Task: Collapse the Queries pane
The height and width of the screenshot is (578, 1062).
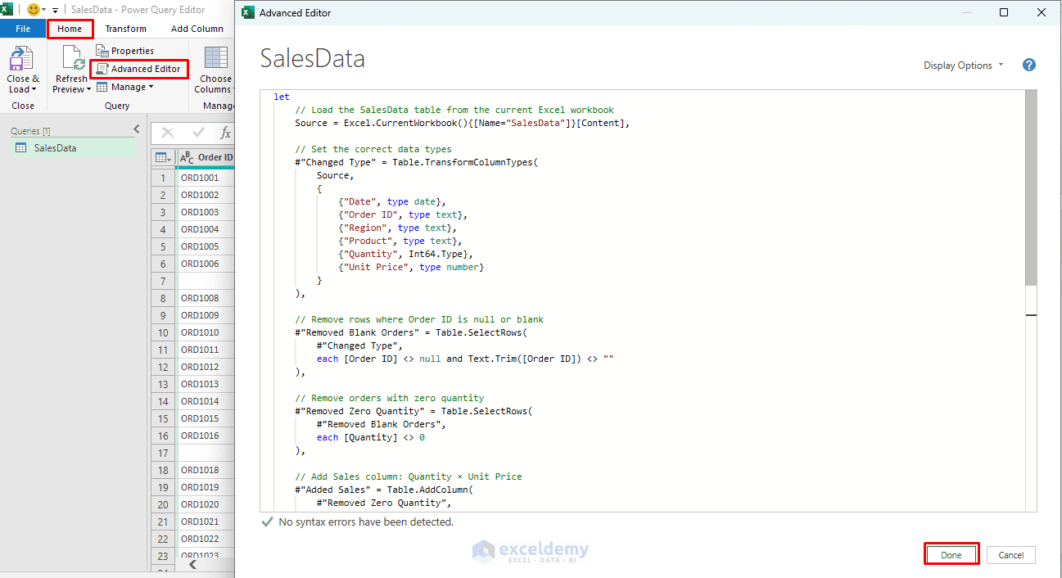Action: pos(136,130)
